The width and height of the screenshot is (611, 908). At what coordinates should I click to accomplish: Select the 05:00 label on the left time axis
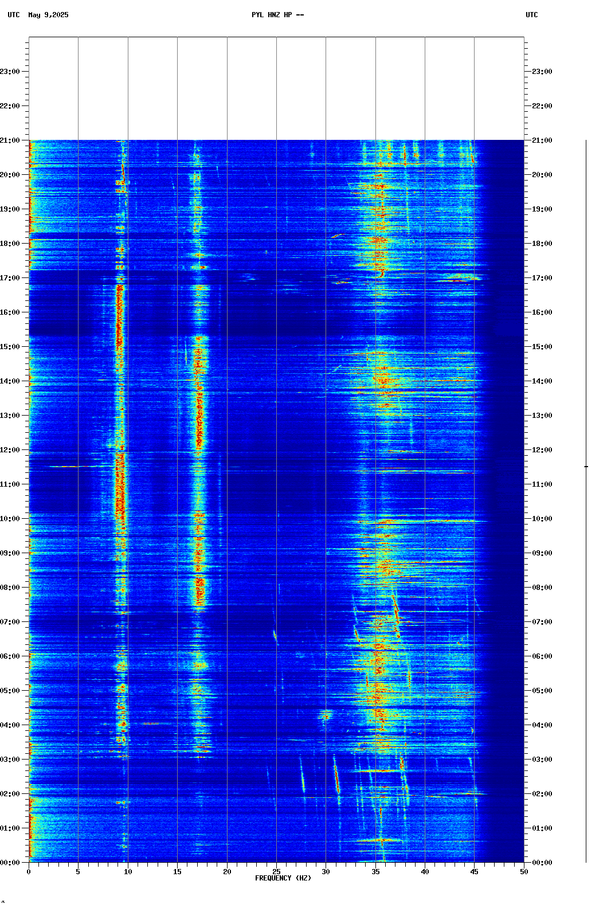pyautogui.click(x=10, y=691)
